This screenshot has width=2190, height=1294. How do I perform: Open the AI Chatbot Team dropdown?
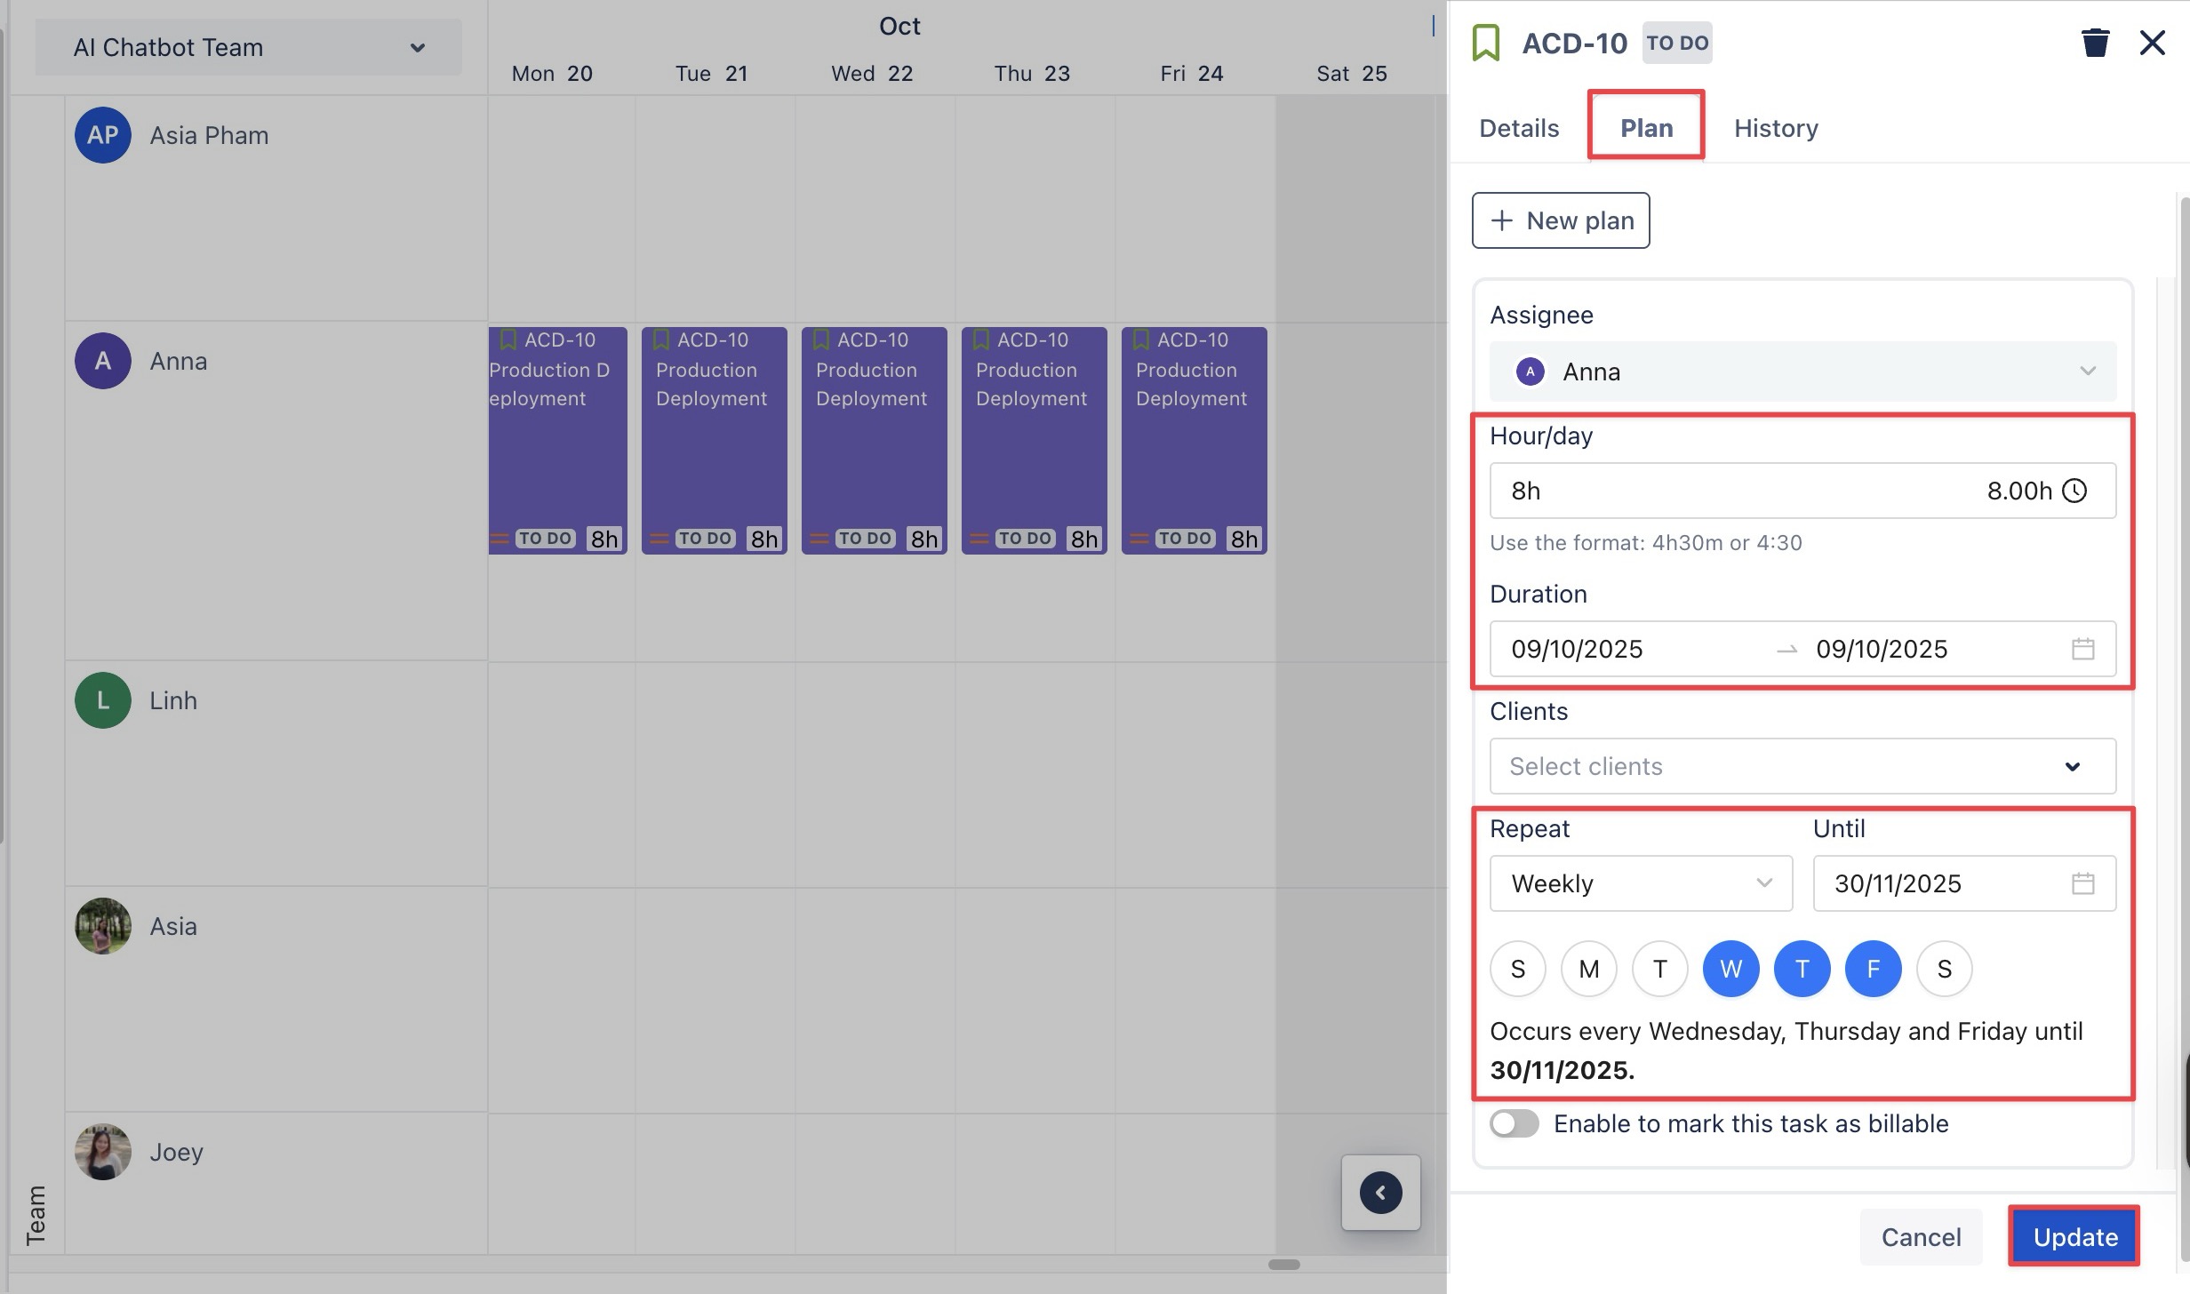(x=249, y=47)
